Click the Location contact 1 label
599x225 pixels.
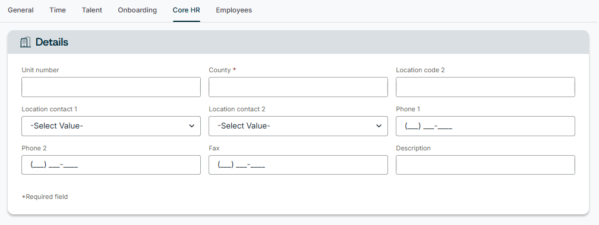(x=49, y=110)
